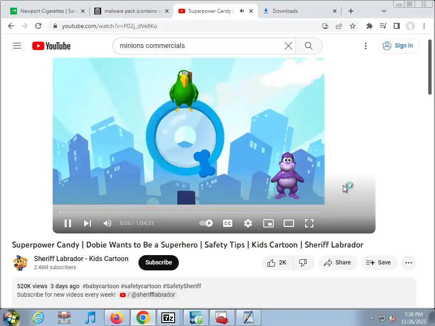Viewport: 435px width, 326px height.
Task: Click the video progress bar
Action: 189,213
